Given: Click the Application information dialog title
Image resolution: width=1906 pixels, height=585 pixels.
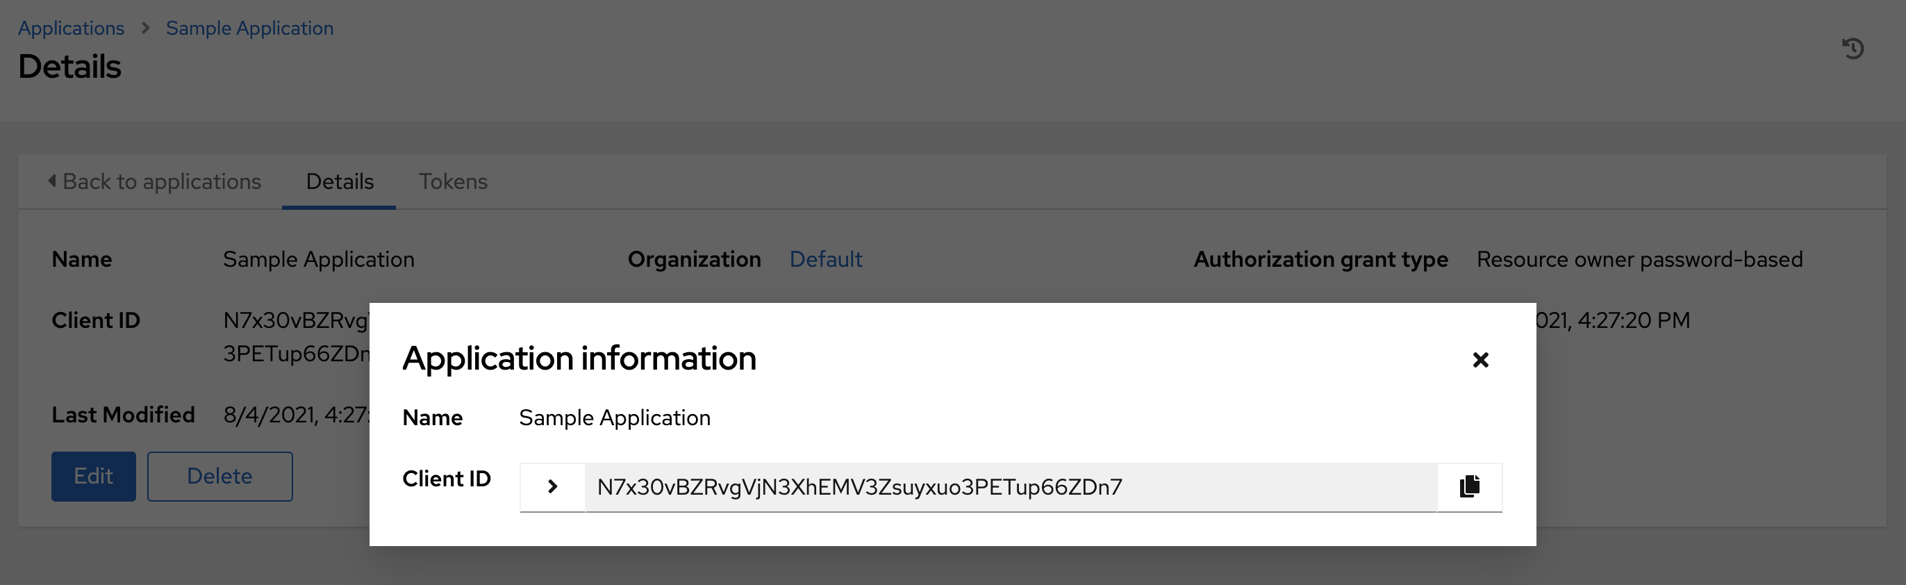Looking at the screenshot, I should tap(579, 359).
